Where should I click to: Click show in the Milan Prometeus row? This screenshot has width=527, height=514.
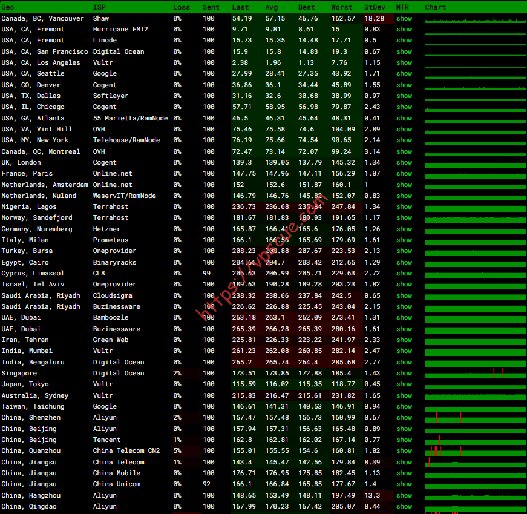pos(404,240)
